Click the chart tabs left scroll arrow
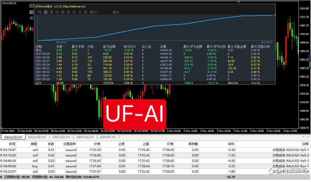 pyautogui.click(x=303, y=137)
